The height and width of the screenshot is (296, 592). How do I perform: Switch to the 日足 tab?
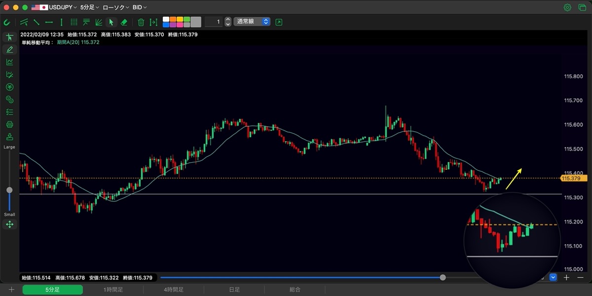pos(234,290)
